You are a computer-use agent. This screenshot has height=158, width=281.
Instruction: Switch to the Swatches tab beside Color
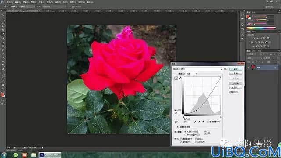[254, 12]
